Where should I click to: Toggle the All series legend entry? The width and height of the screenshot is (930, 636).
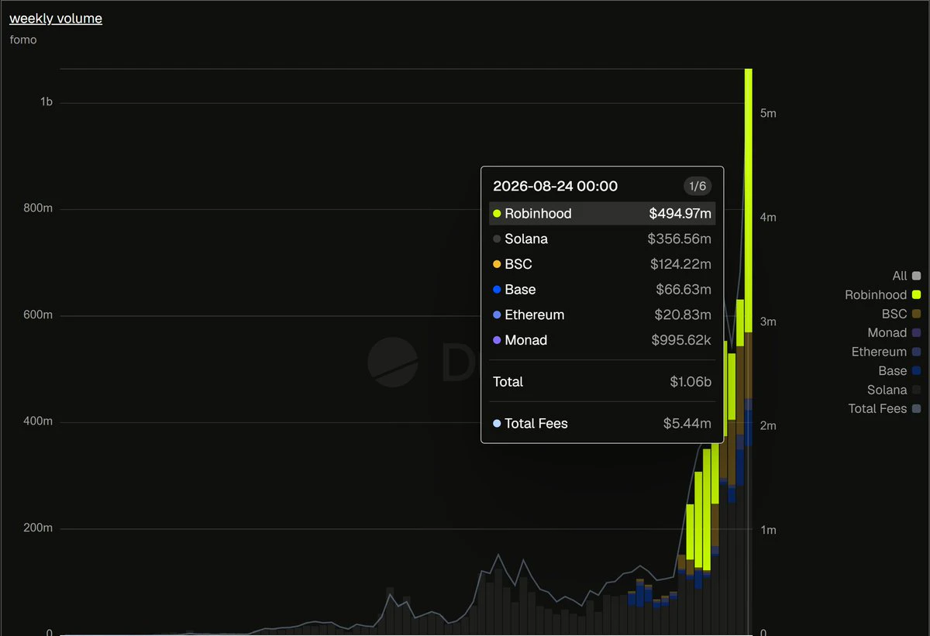click(906, 276)
